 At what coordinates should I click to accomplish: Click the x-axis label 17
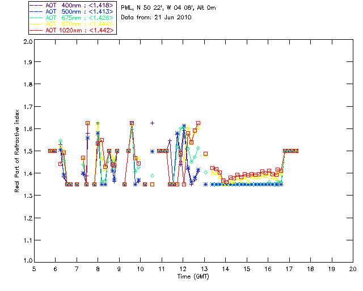click(x=289, y=269)
